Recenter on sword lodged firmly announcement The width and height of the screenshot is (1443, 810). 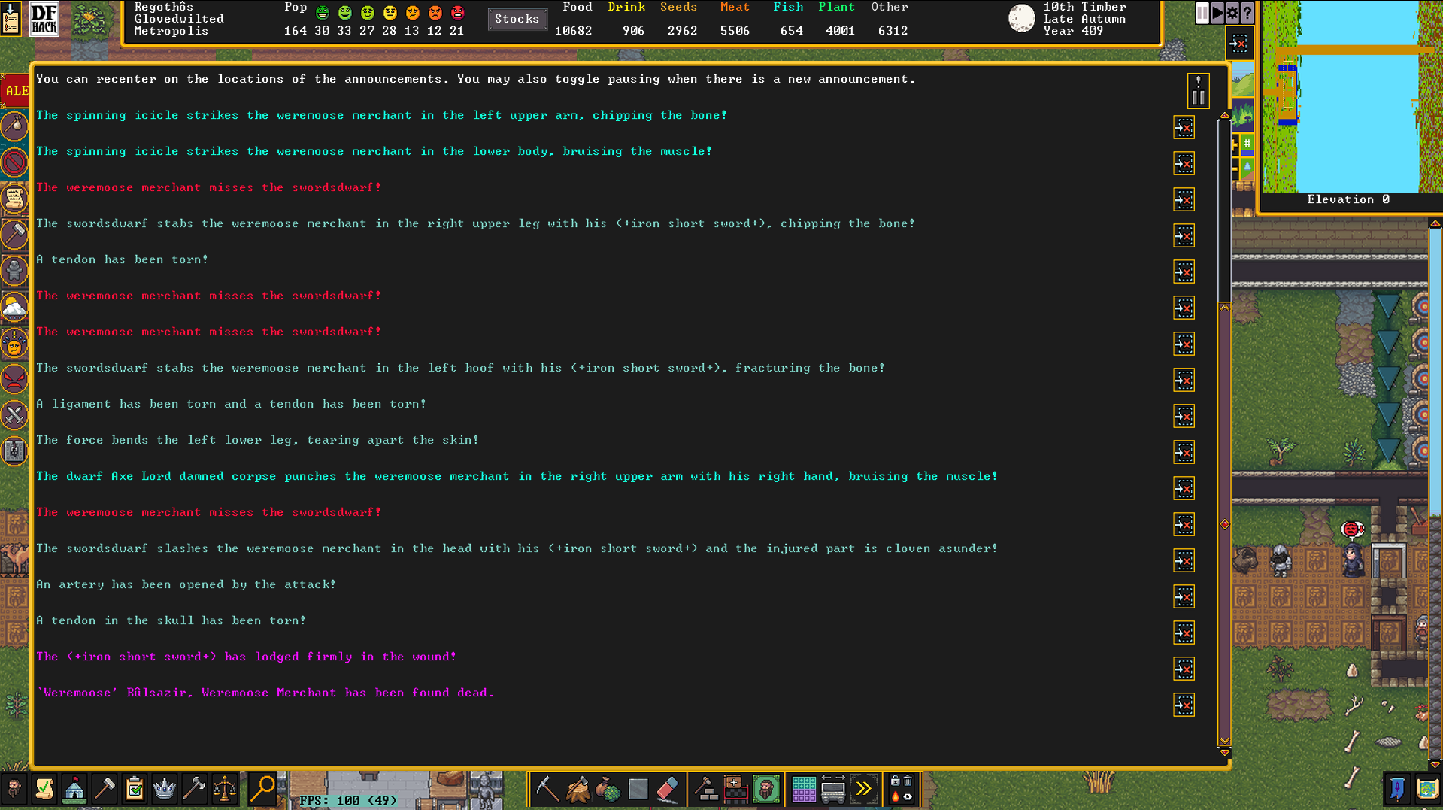pyautogui.click(x=1184, y=669)
